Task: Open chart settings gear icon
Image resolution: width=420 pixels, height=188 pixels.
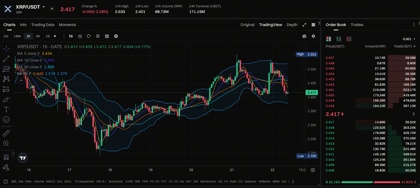Action: tap(313, 36)
